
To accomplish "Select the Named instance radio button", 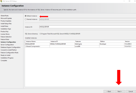I will [26, 19].
